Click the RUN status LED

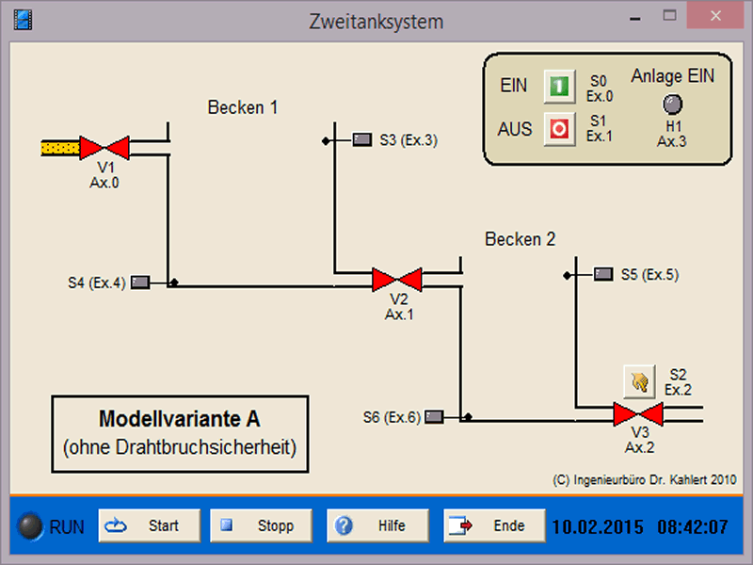[31, 525]
